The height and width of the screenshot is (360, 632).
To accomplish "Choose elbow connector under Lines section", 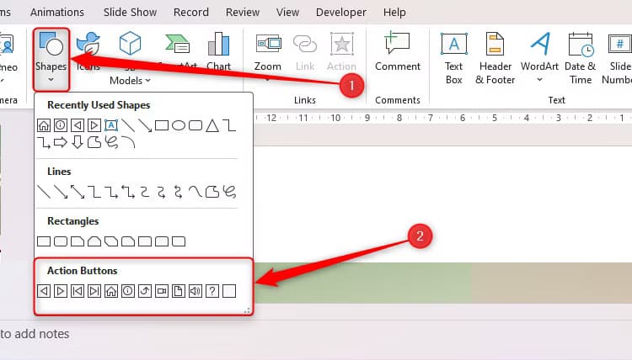I will click(94, 192).
